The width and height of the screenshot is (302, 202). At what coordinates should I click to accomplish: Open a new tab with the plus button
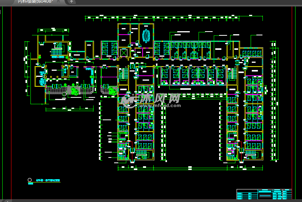(x=72, y=2)
